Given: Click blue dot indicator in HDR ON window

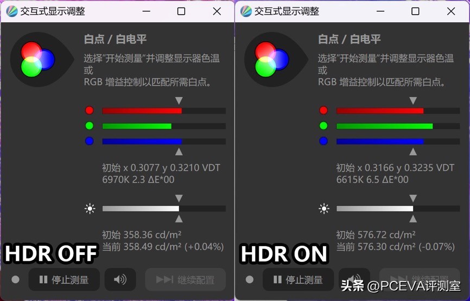Looking at the screenshot, I should point(323,141).
